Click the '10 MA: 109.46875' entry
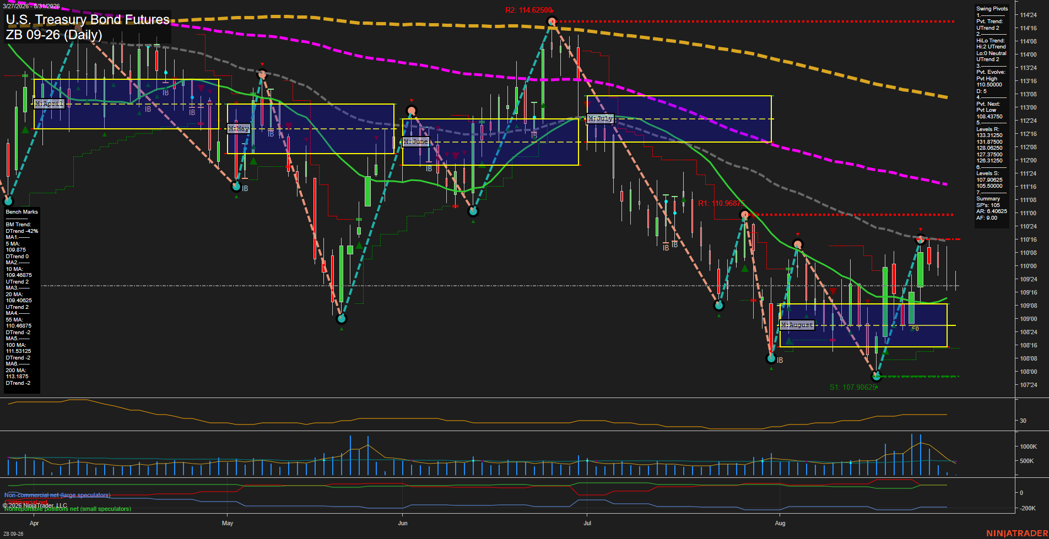Viewport: 1049px width, 539px height. pyautogui.click(x=19, y=272)
